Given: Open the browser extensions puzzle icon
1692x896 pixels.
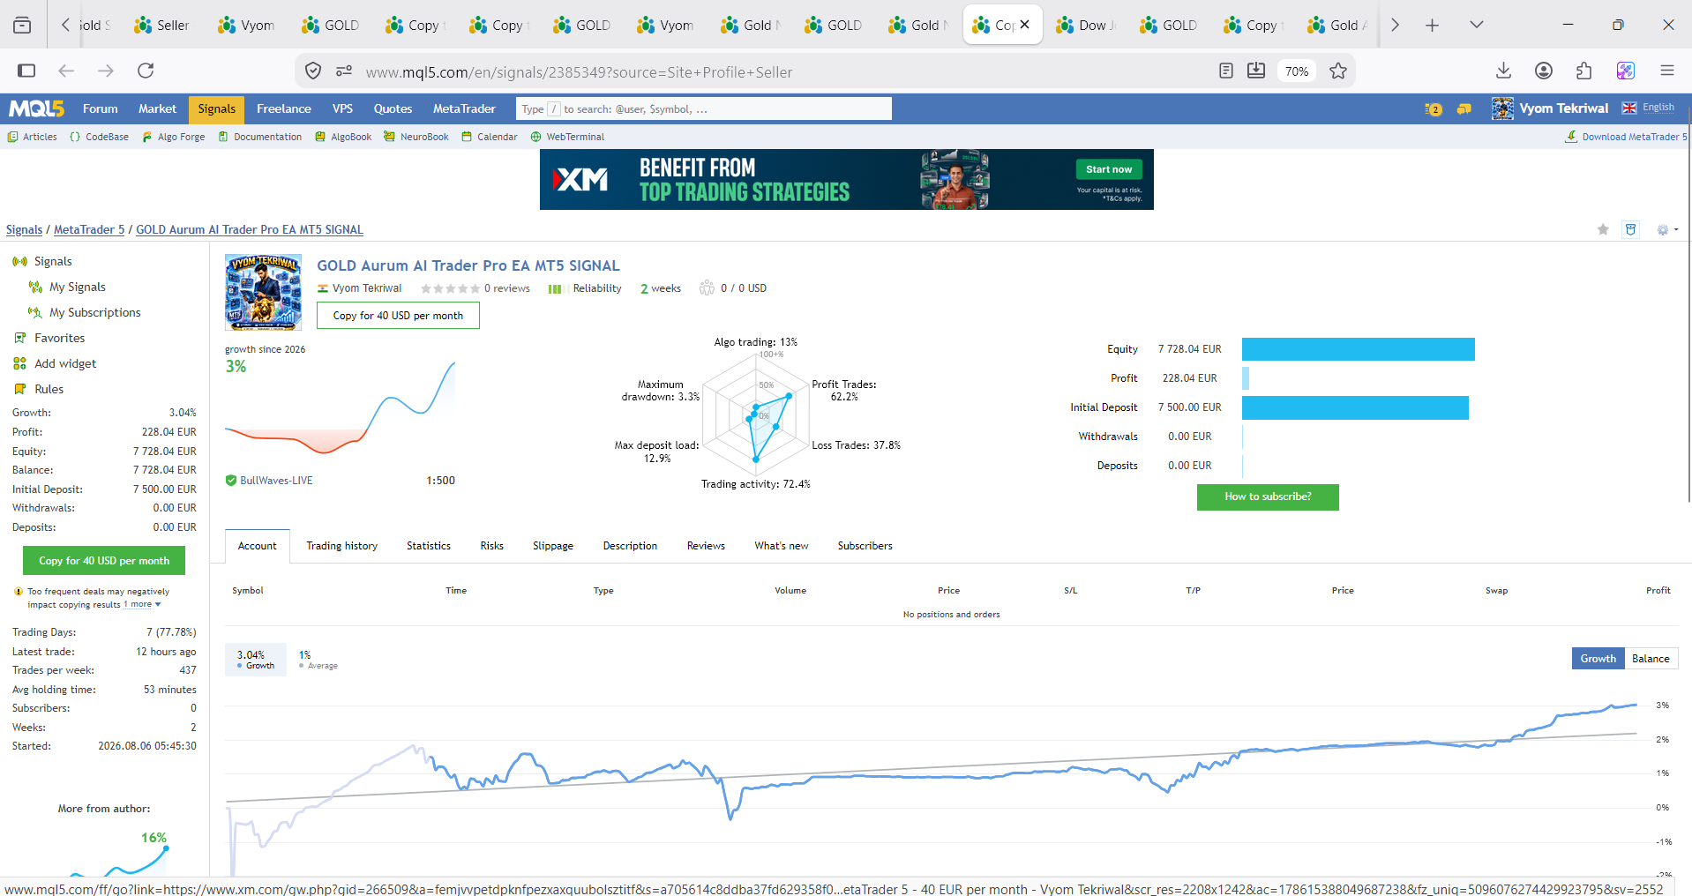Looking at the screenshot, I should [1583, 71].
